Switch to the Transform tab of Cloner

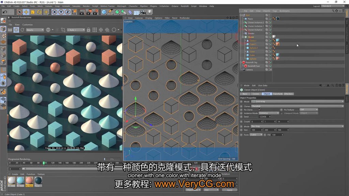(277, 94)
